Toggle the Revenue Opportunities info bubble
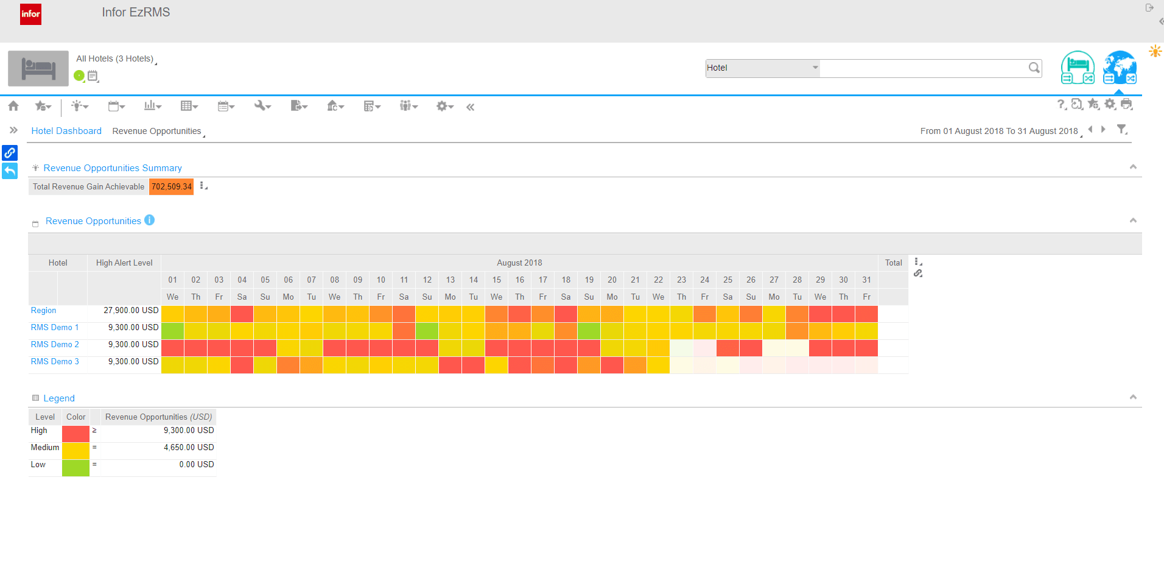Image resolution: width=1164 pixels, height=561 pixels. pos(149,221)
